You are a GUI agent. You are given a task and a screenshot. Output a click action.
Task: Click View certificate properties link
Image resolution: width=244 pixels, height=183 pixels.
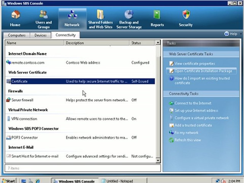[194, 64]
